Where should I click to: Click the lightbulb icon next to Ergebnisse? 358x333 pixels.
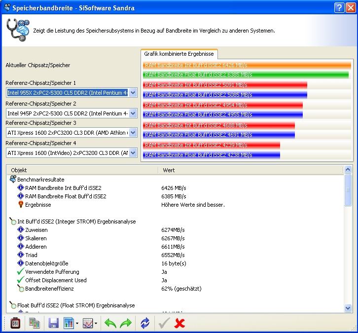click(21, 204)
